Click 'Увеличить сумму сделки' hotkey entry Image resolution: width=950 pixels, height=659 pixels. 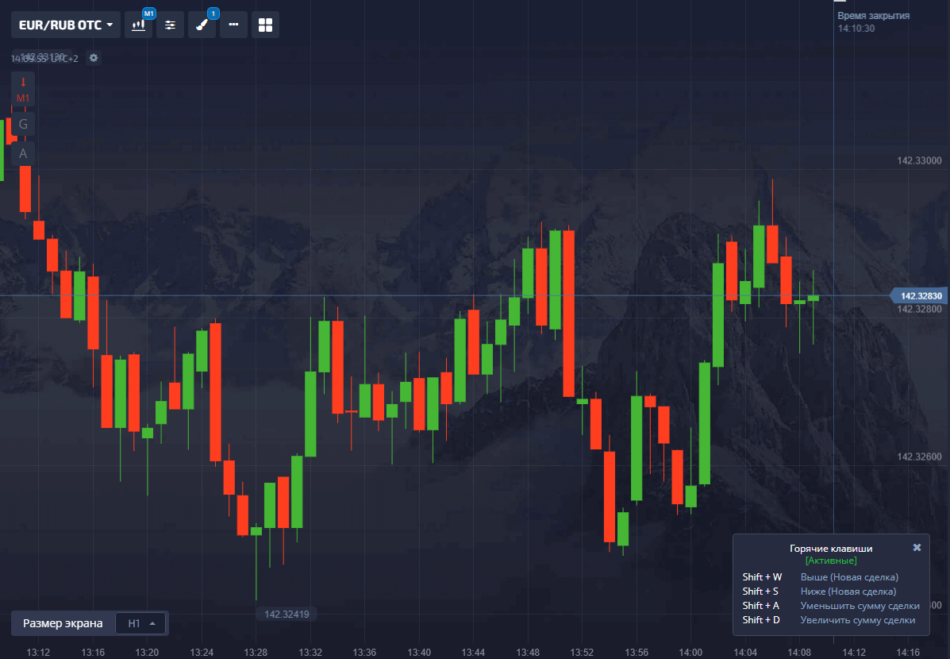(x=857, y=620)
